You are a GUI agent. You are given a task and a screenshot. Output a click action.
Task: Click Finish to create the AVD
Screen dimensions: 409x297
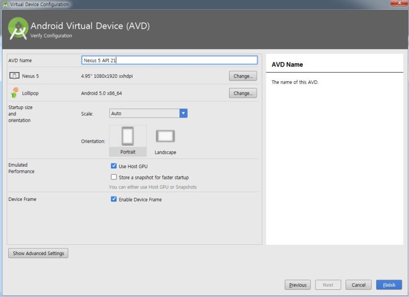tap(389, 285)
